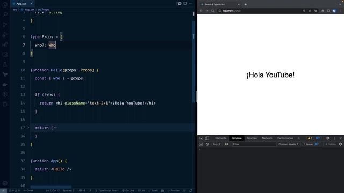Image resolution: width=344 pixels, height=193 pixels.
Task: Open Extensions view in activity bar
Action: [5, 45]
